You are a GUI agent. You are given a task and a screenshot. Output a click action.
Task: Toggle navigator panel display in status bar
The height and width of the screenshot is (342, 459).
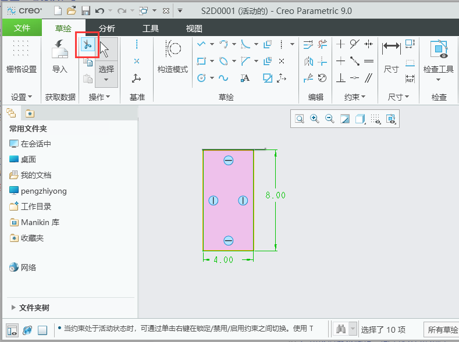12,330
